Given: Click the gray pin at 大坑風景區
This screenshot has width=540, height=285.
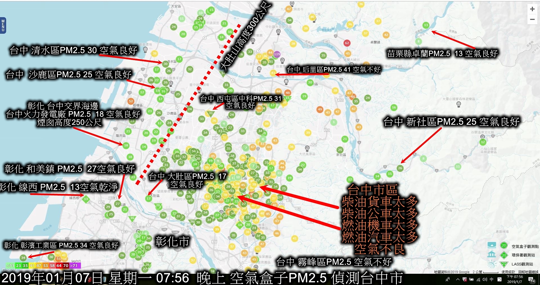Looking at the screenshot, I should [307, 148].
